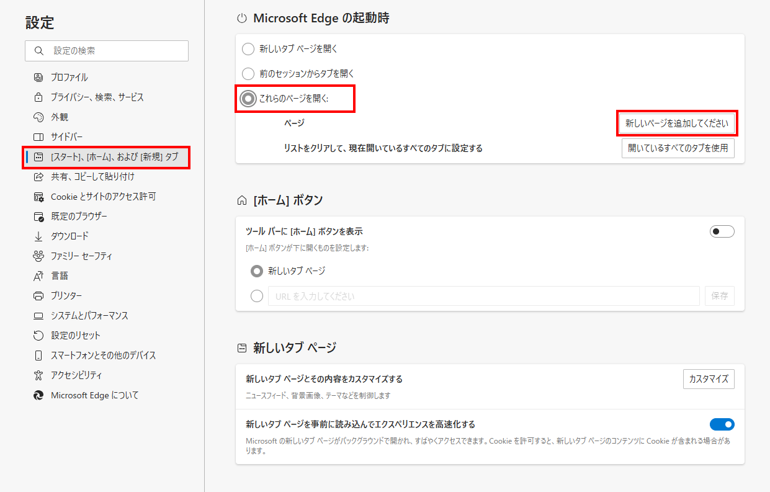Image resolution: width=770 pixels, height=492 pixels.
Task: Click the family icon for ファミリー セーフティ
Action: tap(38, 256)
